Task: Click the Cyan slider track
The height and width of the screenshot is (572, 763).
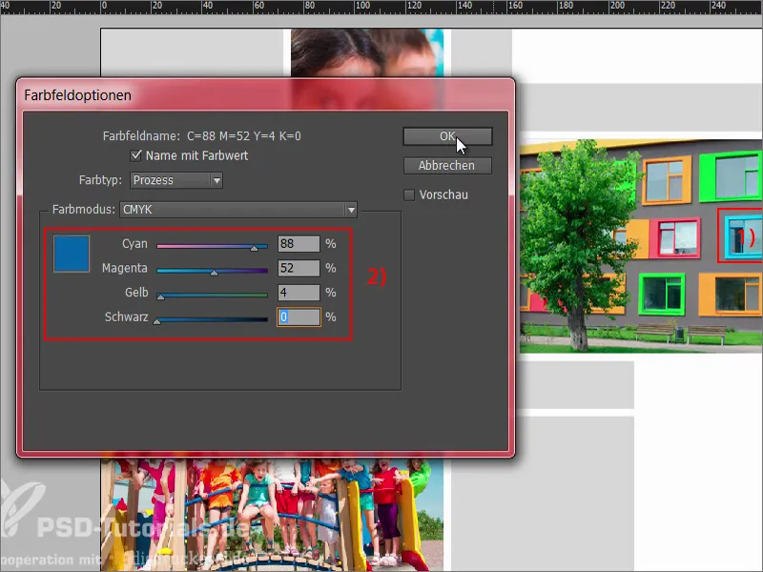Action: pos(212,246)
